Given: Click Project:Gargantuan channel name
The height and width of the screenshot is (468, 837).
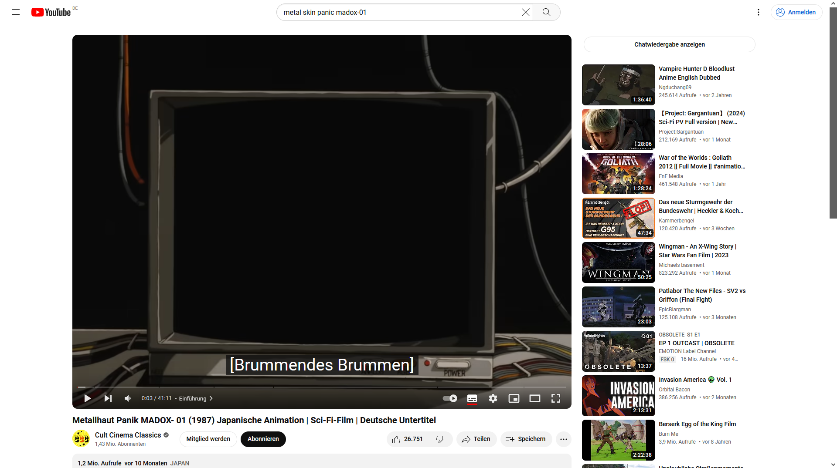Looking at the screenshot, I should coord(681,132).
